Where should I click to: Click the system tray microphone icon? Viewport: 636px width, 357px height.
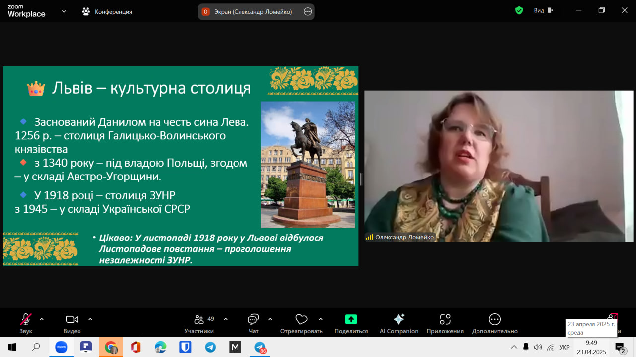click(526, 347)
